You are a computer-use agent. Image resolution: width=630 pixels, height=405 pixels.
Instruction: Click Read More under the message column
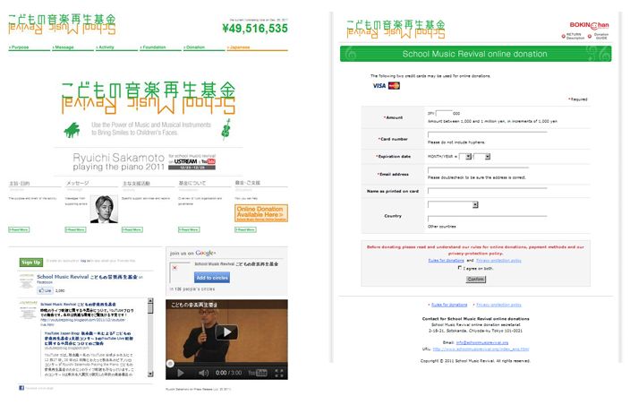pyautogui.click(x=75, y=229)
